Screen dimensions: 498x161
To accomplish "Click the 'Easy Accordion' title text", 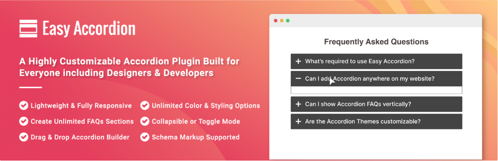I will point(89,29).
